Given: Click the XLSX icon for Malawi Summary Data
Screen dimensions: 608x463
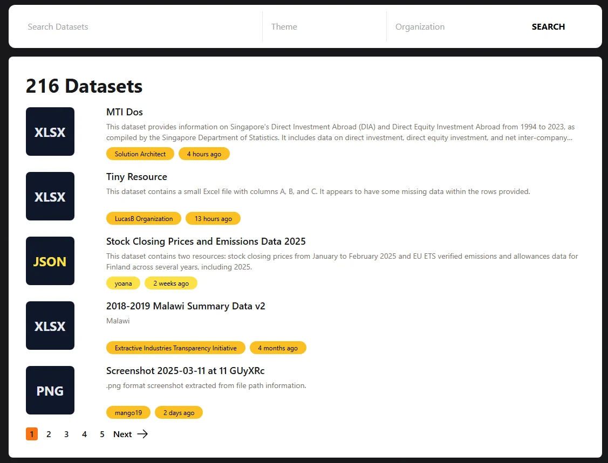Looking at the screenshot, I should 50,326.
